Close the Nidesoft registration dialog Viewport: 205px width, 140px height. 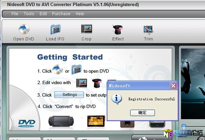173,85
